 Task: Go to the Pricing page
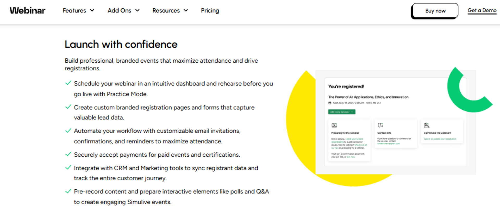click(210, 11)
